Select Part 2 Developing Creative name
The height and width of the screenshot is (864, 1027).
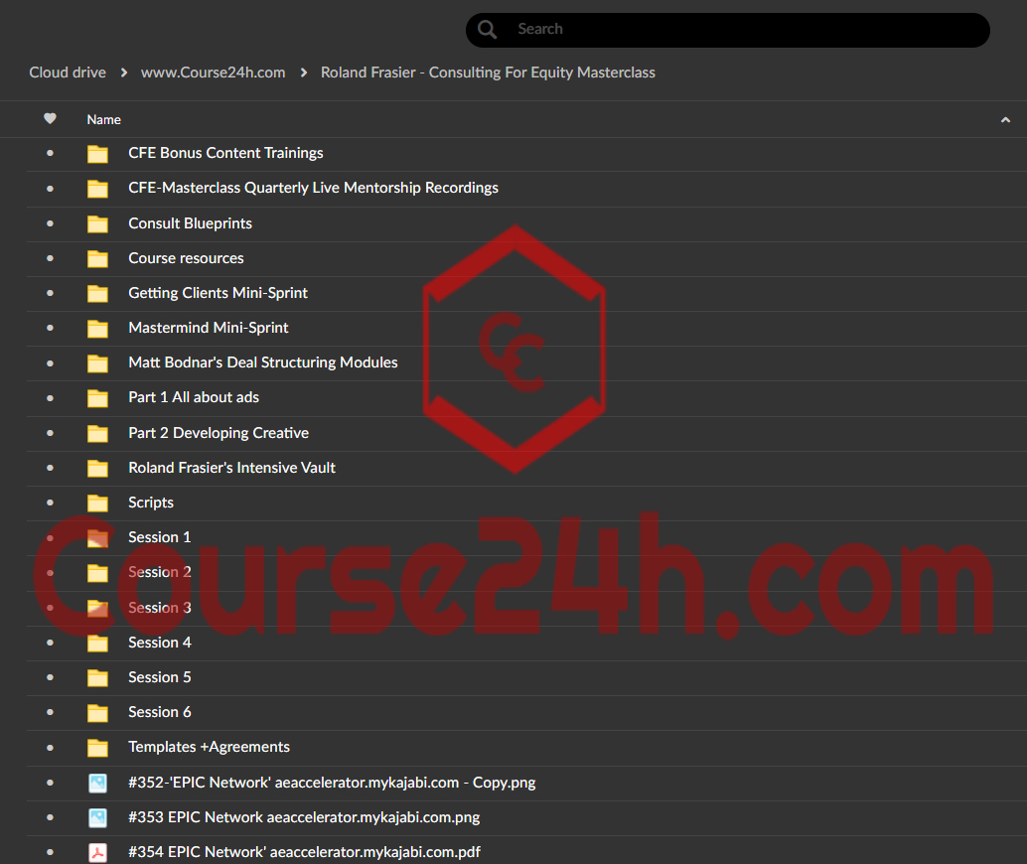219,433
